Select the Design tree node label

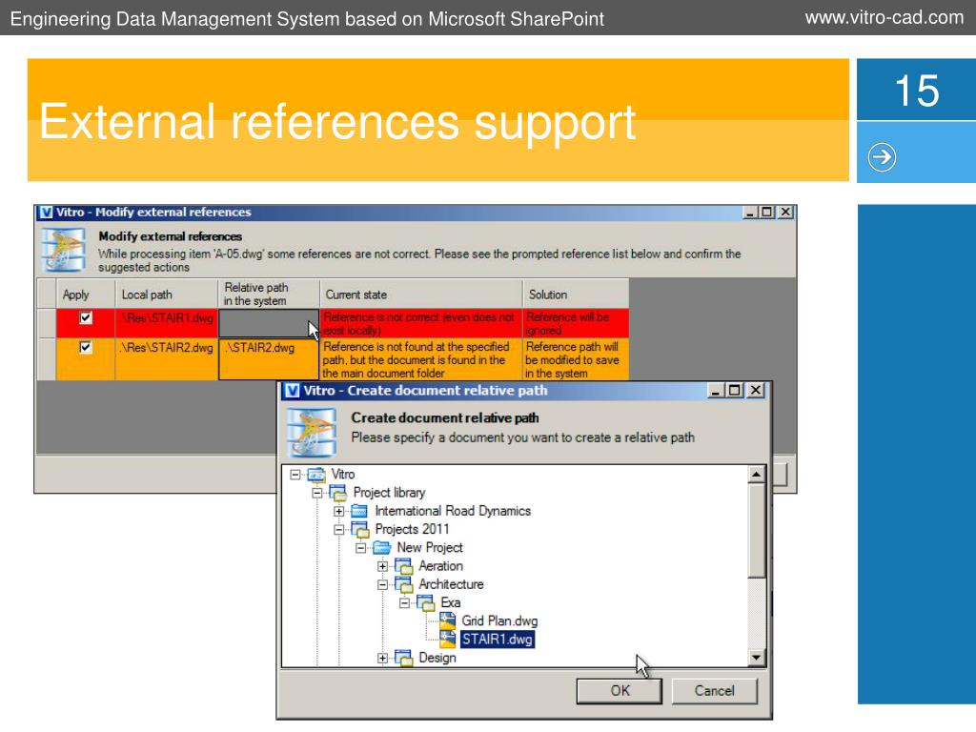(x=437, y=658)
